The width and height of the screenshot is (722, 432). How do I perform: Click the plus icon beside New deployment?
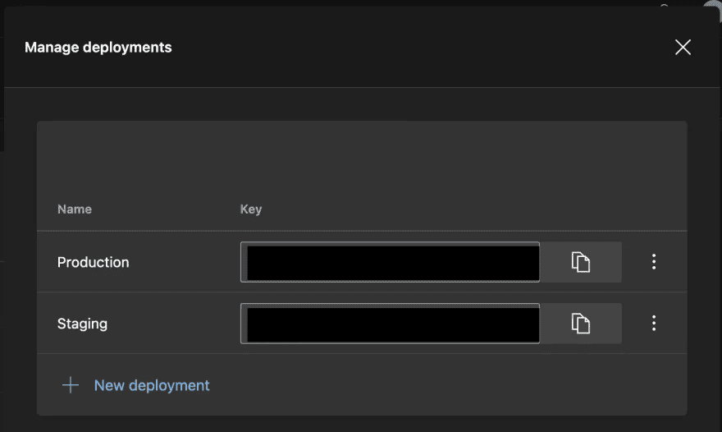(71, 385)
